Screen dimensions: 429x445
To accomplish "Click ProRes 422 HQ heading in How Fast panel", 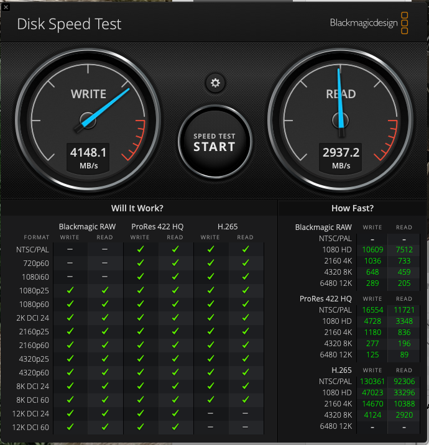I will [325, 298].
